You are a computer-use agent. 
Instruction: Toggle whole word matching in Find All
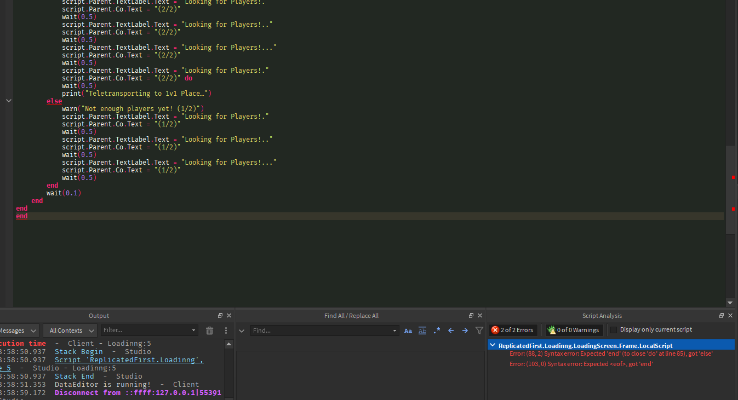422,331
